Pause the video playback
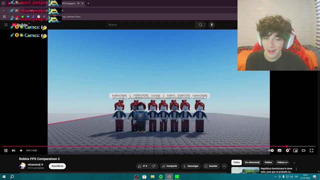This screenshot has height=180, width=320. click(6, 150)
